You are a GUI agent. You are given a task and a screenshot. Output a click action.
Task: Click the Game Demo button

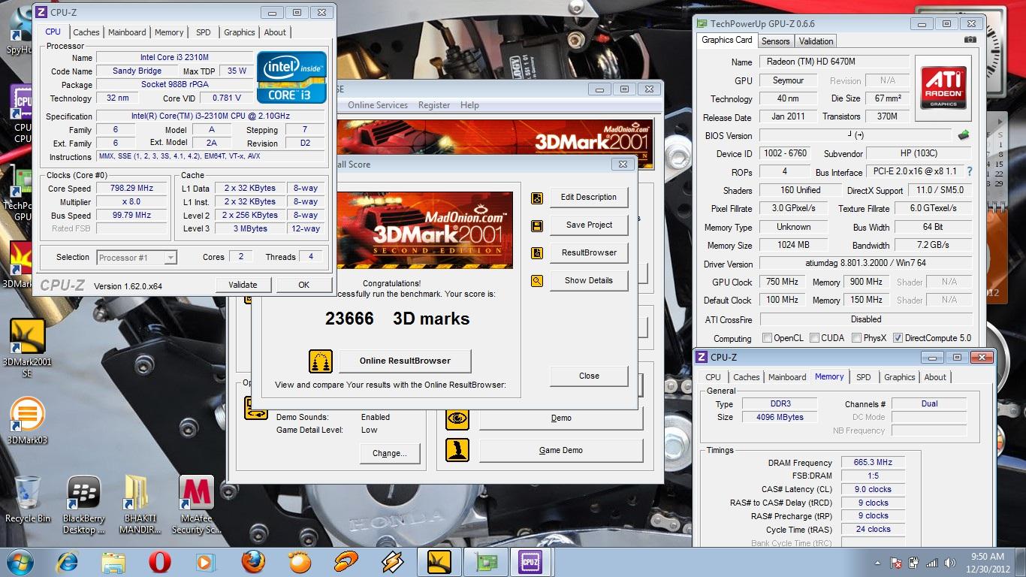[x=561, y=450]
